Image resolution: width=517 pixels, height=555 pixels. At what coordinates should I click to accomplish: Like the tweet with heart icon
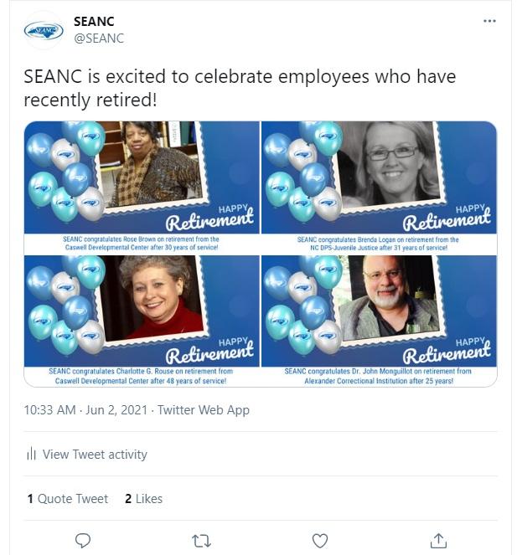tap(319, 541)
